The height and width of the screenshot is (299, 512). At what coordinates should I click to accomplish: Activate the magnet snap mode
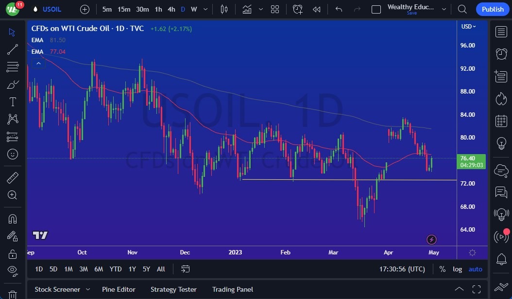[13, 219]
